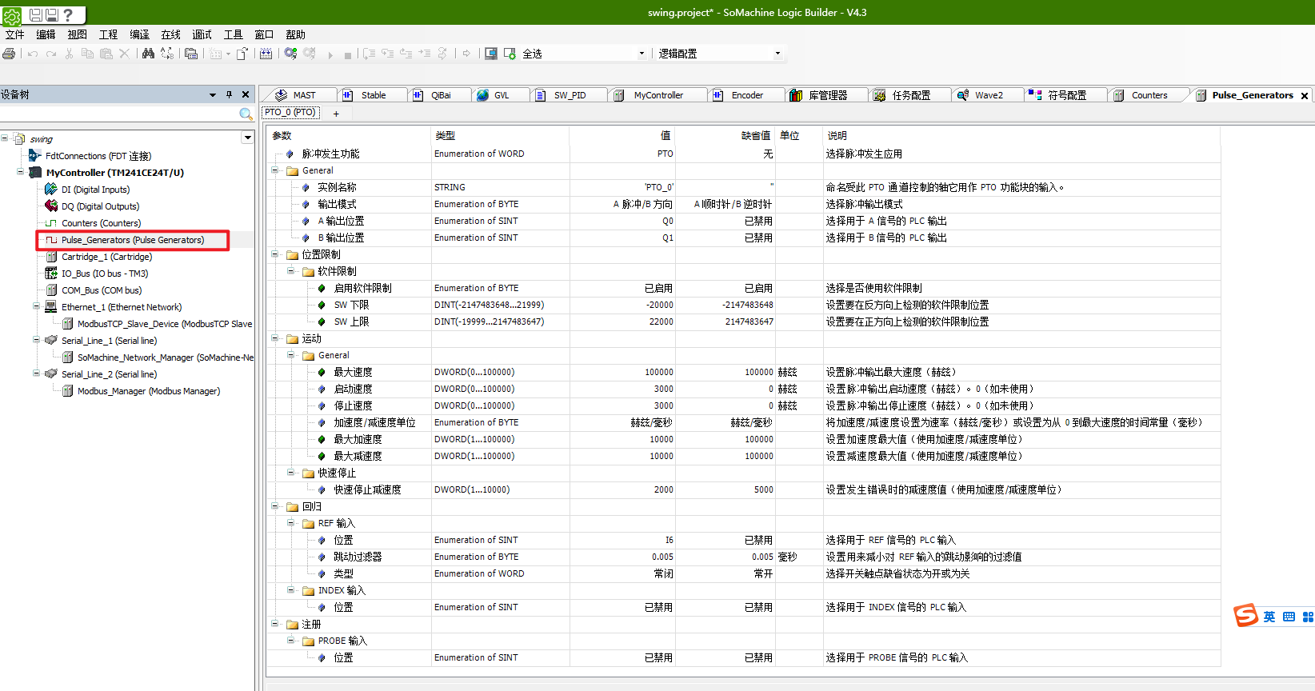The image size is (1315, 691).
Task: Switch to the Stable tab
Action: (373, 95)
